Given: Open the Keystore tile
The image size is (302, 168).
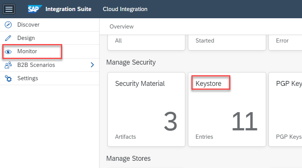Looking at the screenshot, I should (x=227, y=109).
